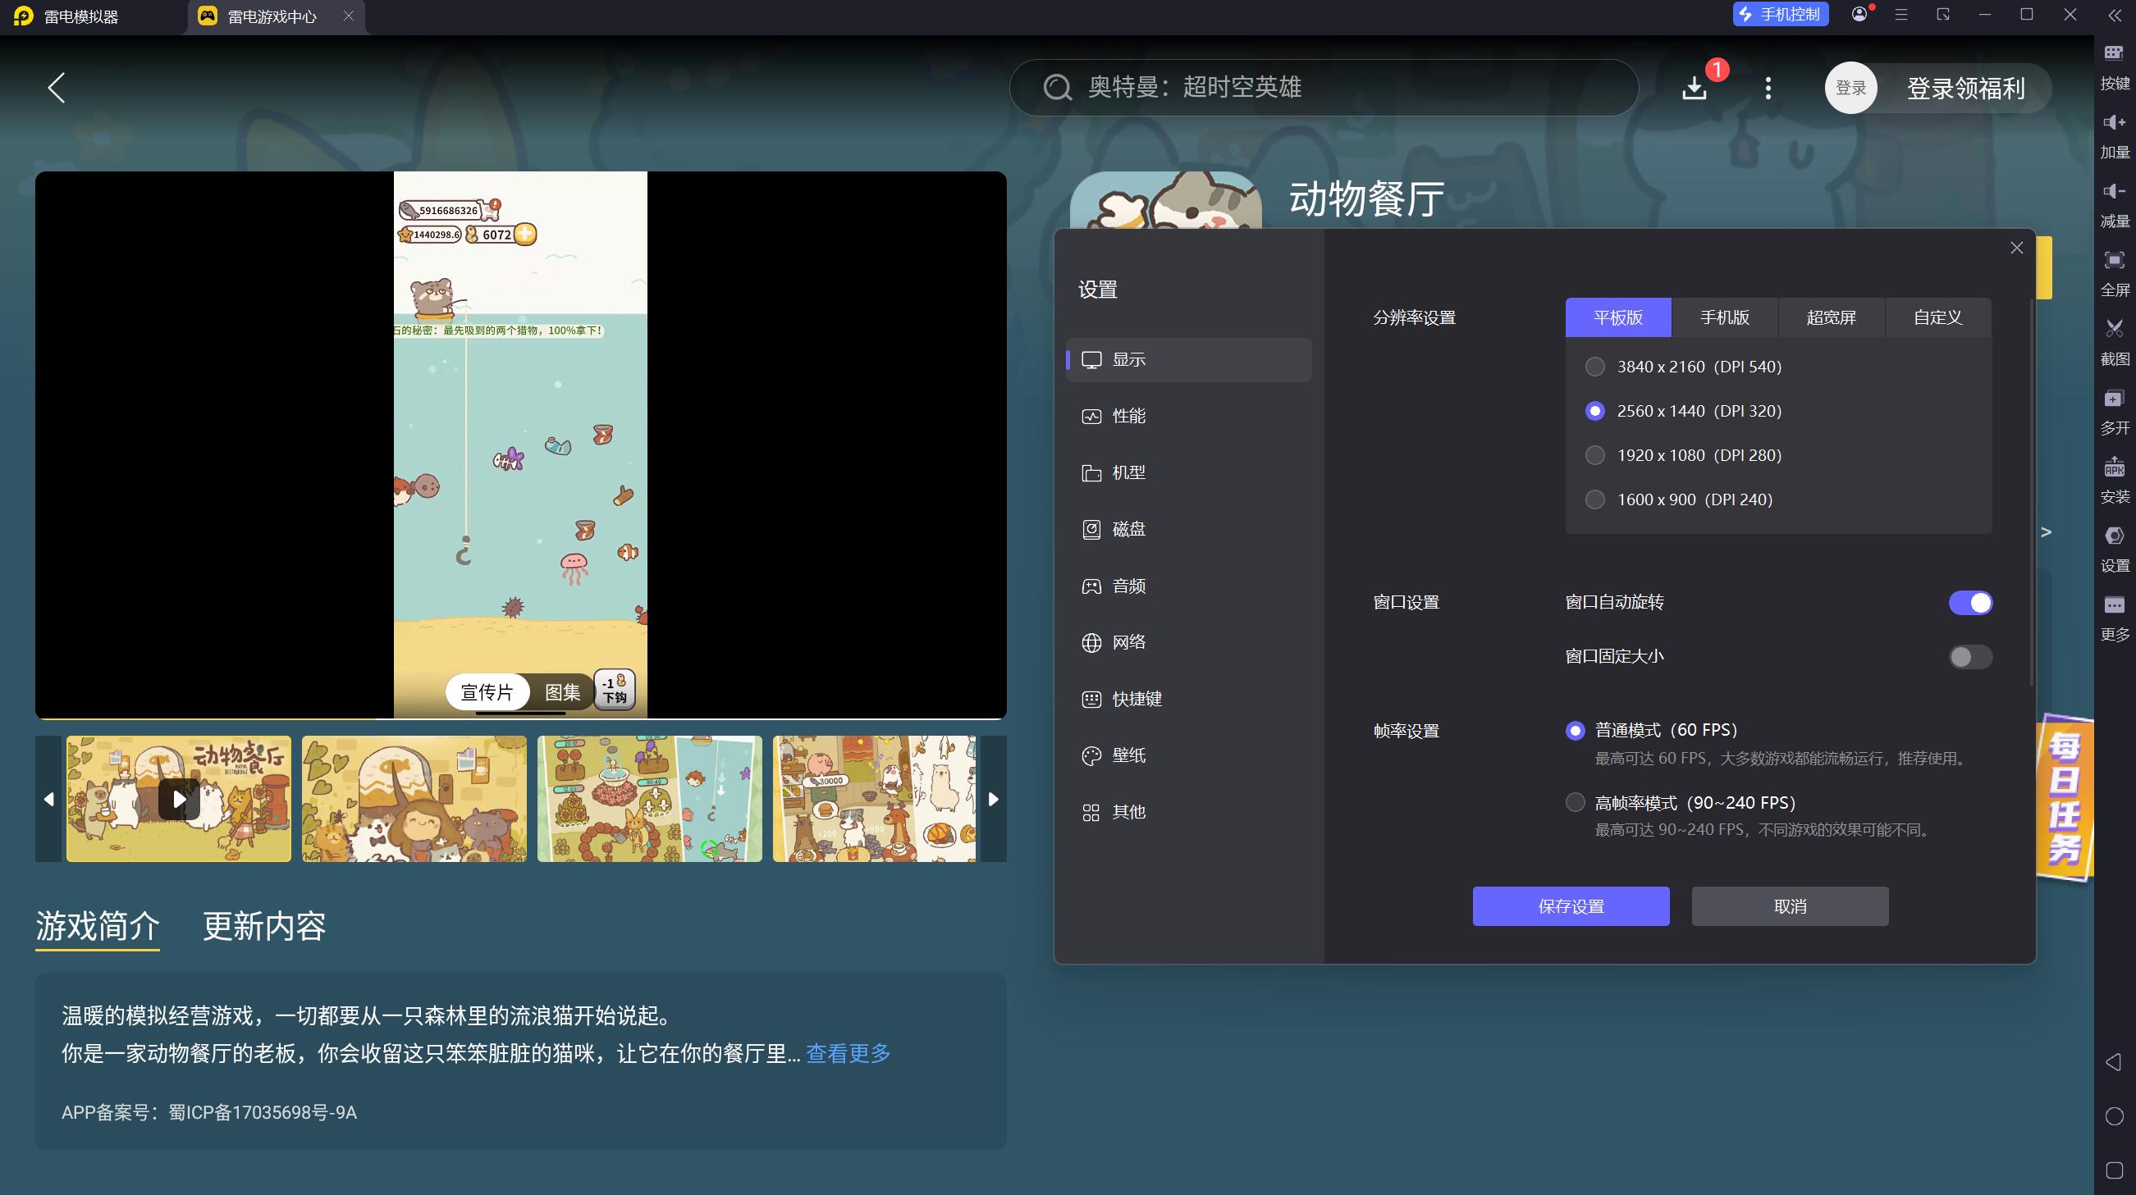Click the Android back triangle icon
This screenshot has width=2136, height=1195.
tap(2114, 1062)
